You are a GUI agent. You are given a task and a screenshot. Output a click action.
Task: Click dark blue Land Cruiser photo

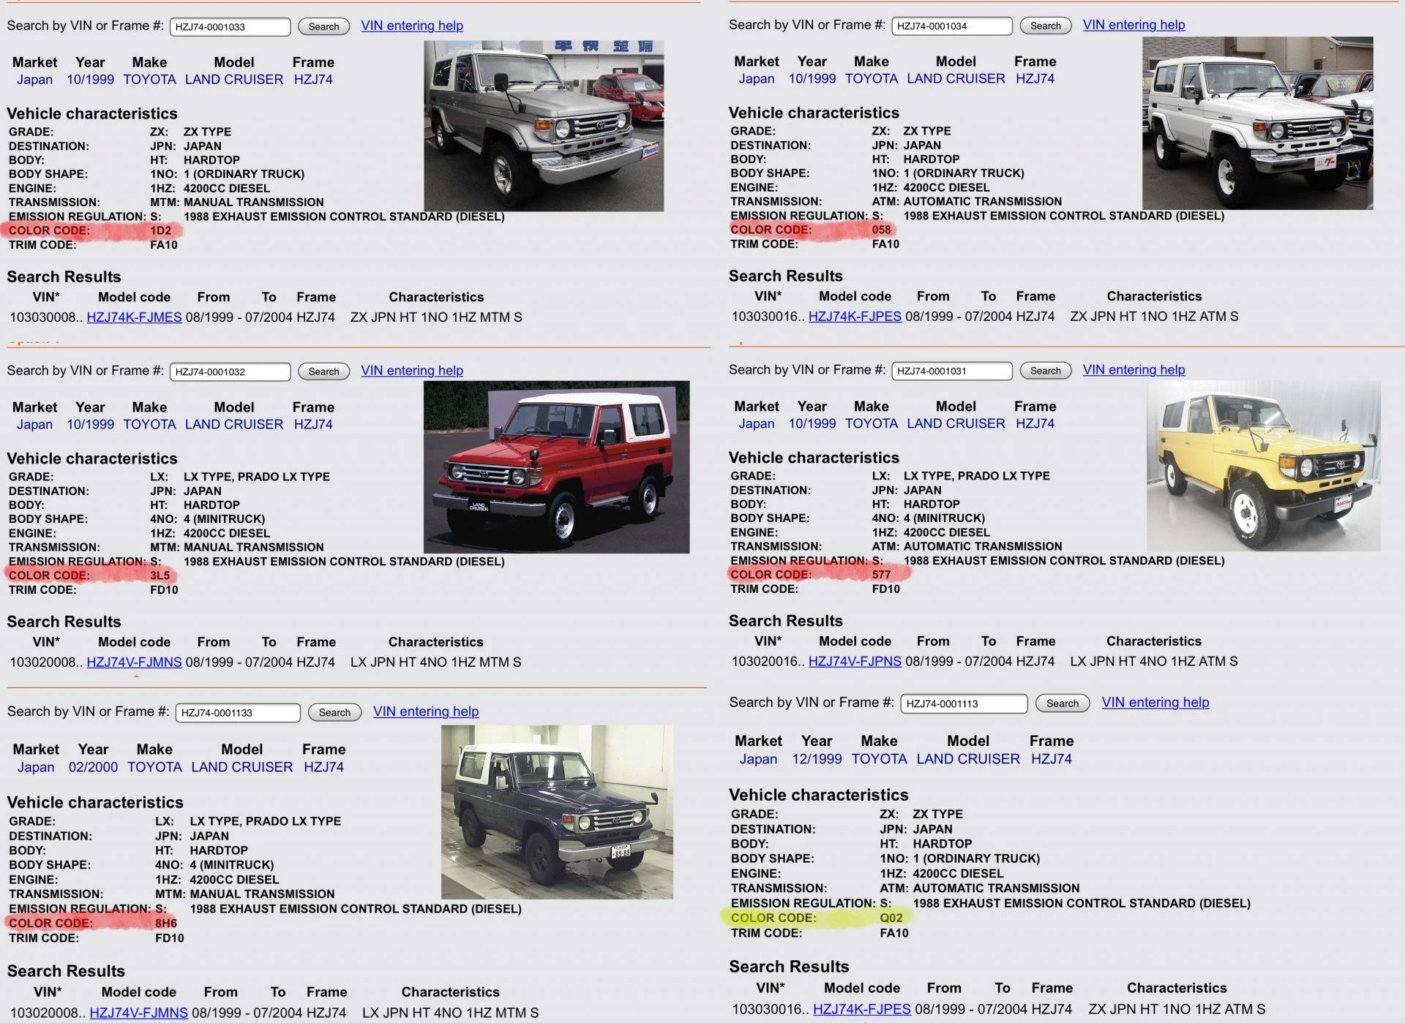pyautogui.click(x=557, y=812)
